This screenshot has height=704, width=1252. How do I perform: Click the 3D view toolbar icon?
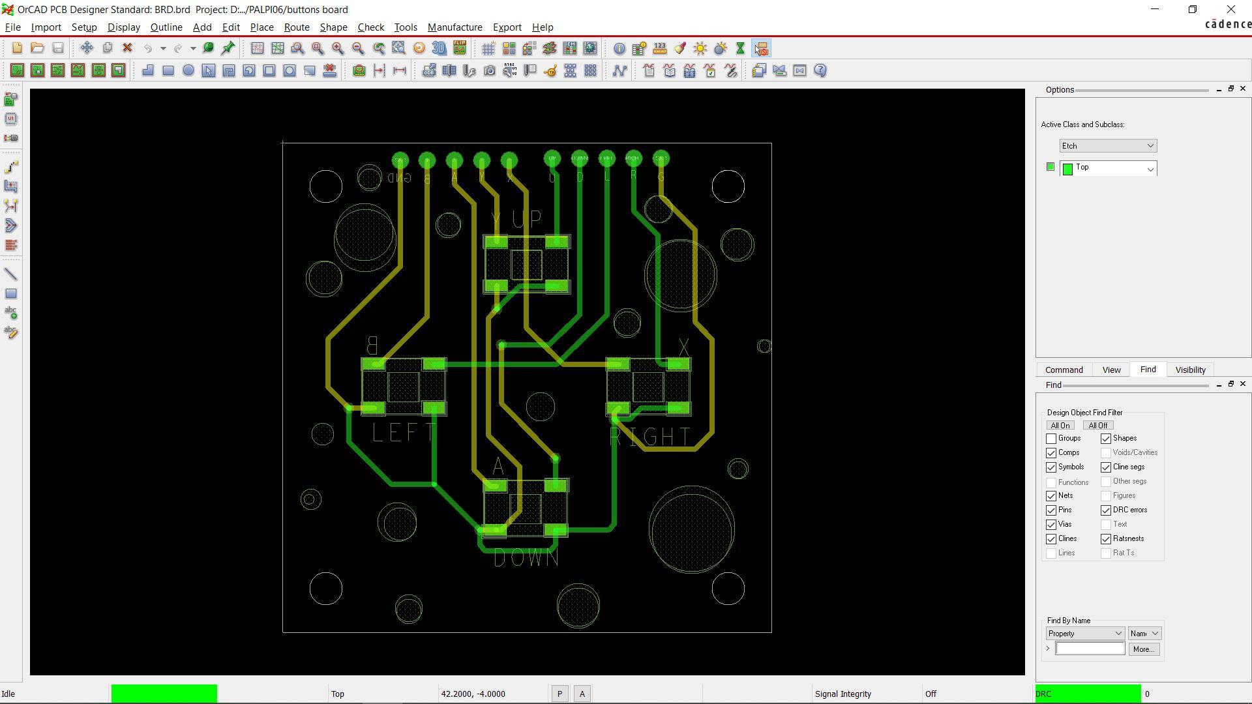click(440, 48)
